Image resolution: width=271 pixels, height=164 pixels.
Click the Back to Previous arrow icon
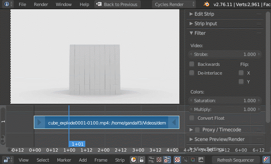99,4
